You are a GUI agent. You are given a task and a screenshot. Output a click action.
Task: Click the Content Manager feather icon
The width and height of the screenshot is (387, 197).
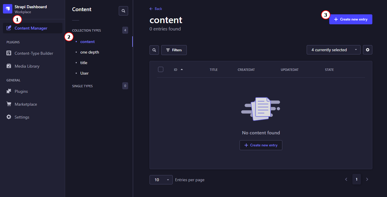click(x=9, y=28)
